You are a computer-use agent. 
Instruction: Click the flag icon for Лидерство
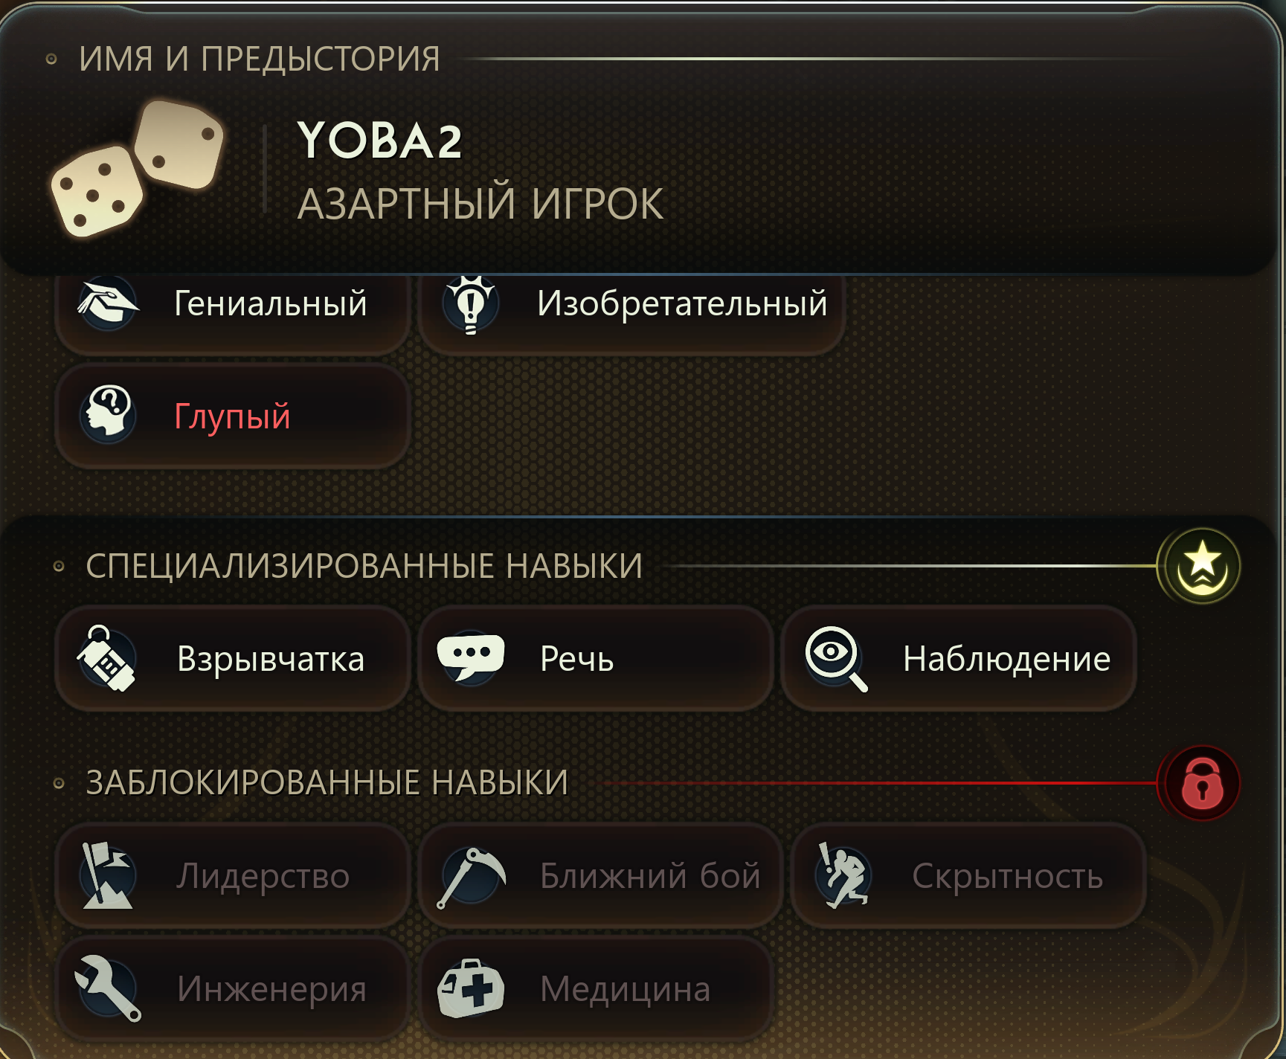(x=107, y=875)
